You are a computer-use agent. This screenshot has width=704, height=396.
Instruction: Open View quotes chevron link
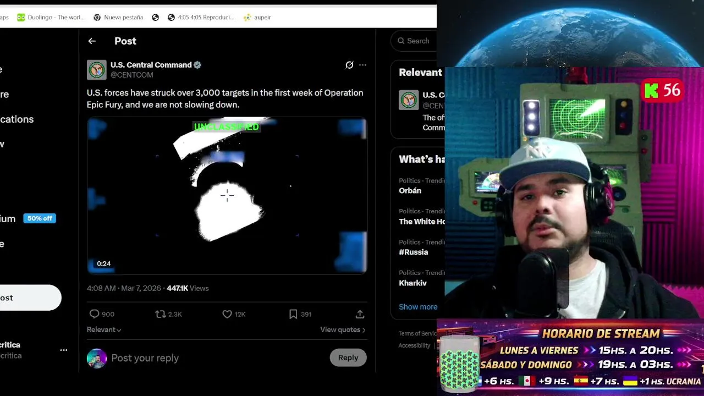343,329
